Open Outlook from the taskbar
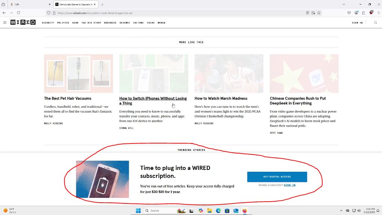The width and height of the screenshot is (382, 215). [236, 211]
